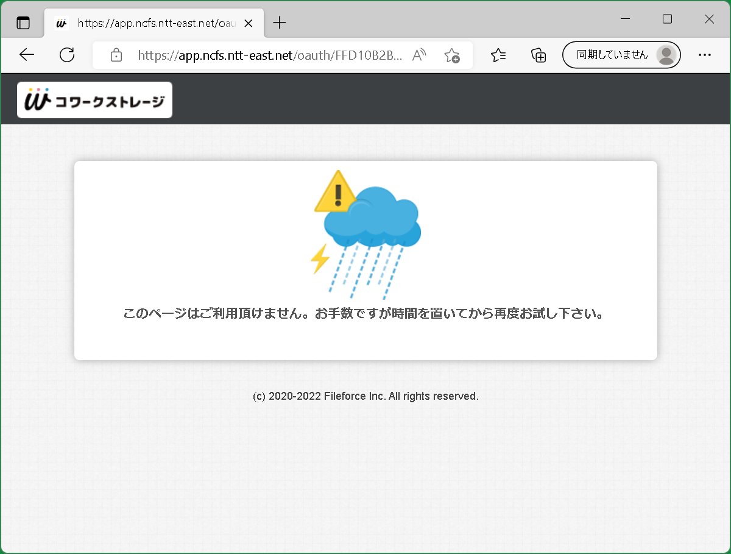Viewport: 731px width, 554px height.
Task: Click the back navigation arrow
Action: pos(27,54)
